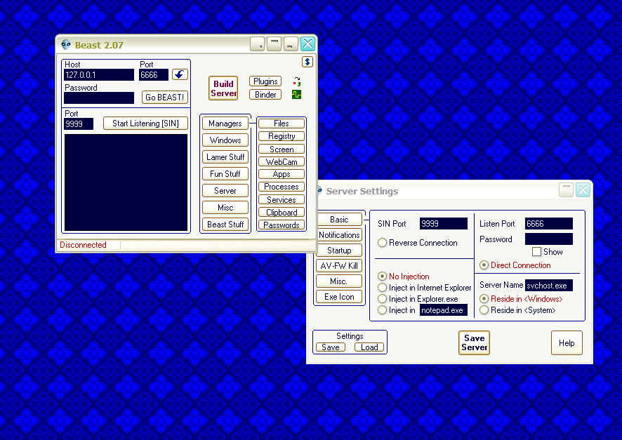
Task: Select the Reverse Connection radio button
Action: point(383,243)
